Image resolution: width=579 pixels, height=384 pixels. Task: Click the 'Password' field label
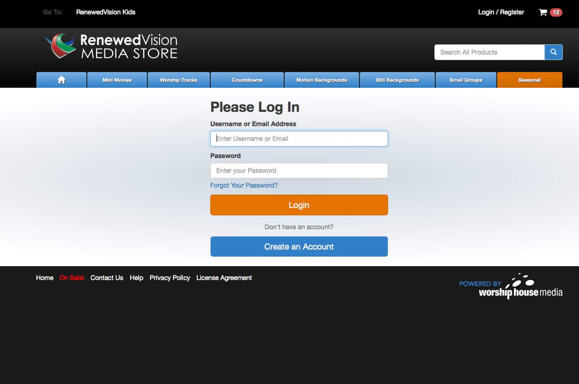click(226, 156)
